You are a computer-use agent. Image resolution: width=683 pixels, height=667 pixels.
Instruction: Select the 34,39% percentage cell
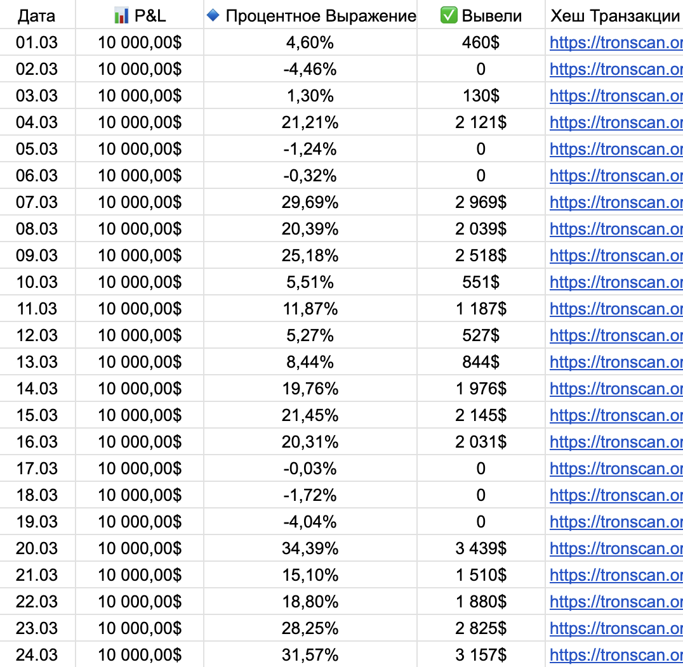(310, 548)
